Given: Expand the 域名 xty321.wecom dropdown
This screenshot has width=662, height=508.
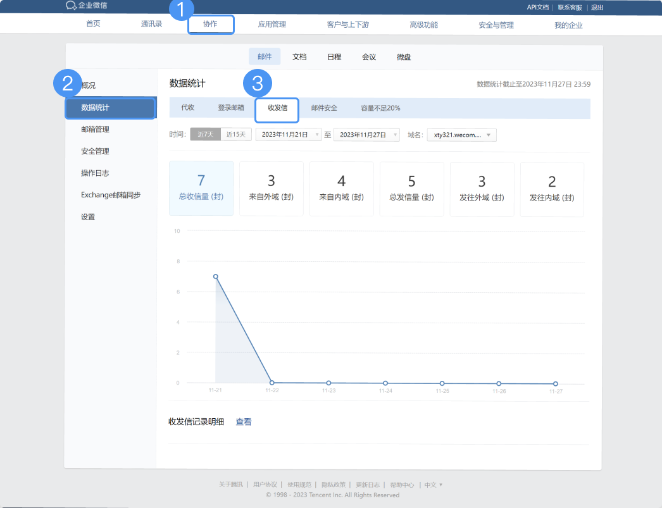Looking at the screenshot, I should [x=462, y=135].
